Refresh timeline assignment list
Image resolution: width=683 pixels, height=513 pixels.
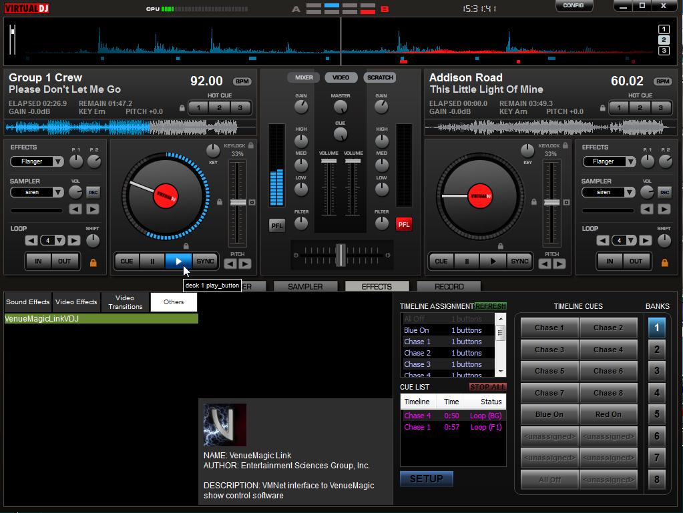491,306
